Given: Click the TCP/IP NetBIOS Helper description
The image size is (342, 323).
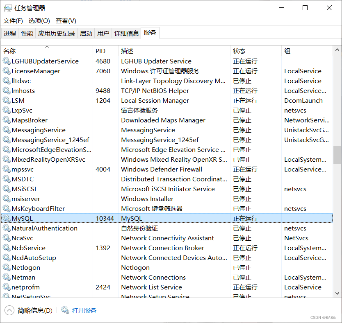Looking at the screenshot, I should point(155,90).
